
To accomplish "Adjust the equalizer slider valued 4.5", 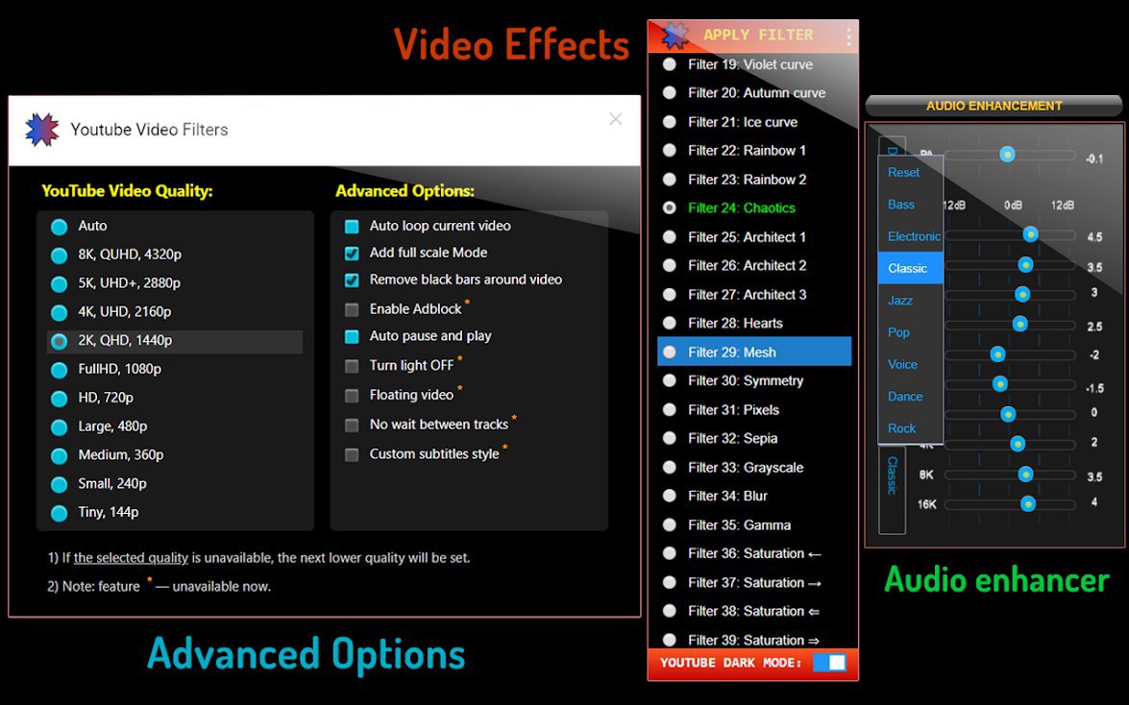I will (x=1030, y=234).
